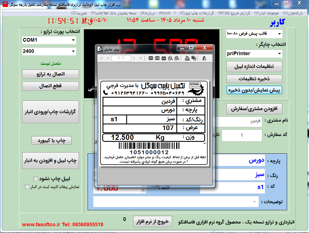
Task: Click پیش نمایش/بدون ذخیره preview button
Action: 254,90
